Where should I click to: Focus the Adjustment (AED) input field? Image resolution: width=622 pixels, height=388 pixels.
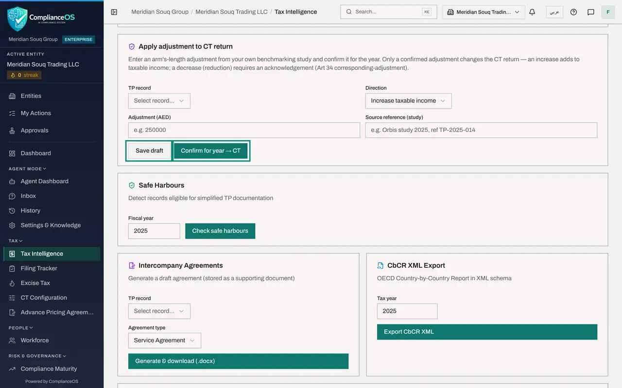[244, 130]
